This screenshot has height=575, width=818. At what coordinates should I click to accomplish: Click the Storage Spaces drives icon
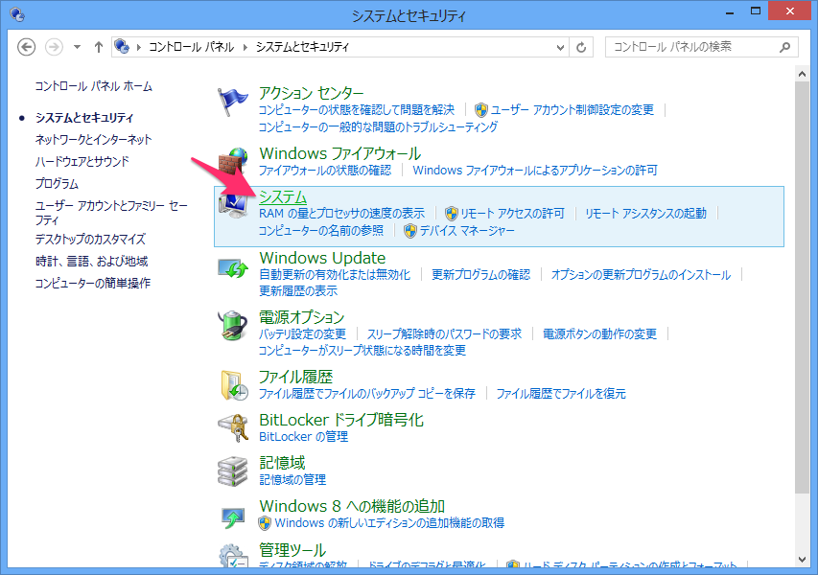click(233, 471)
